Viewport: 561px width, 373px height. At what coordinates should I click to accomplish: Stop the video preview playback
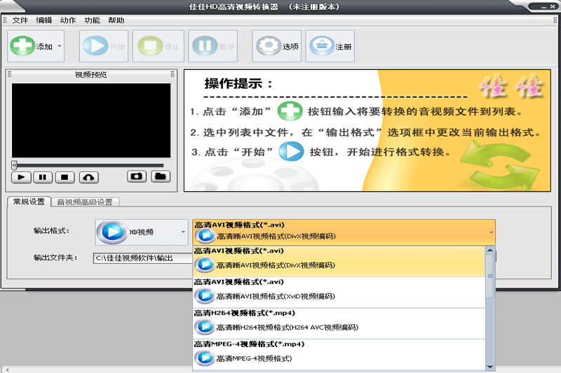point(65,178)
